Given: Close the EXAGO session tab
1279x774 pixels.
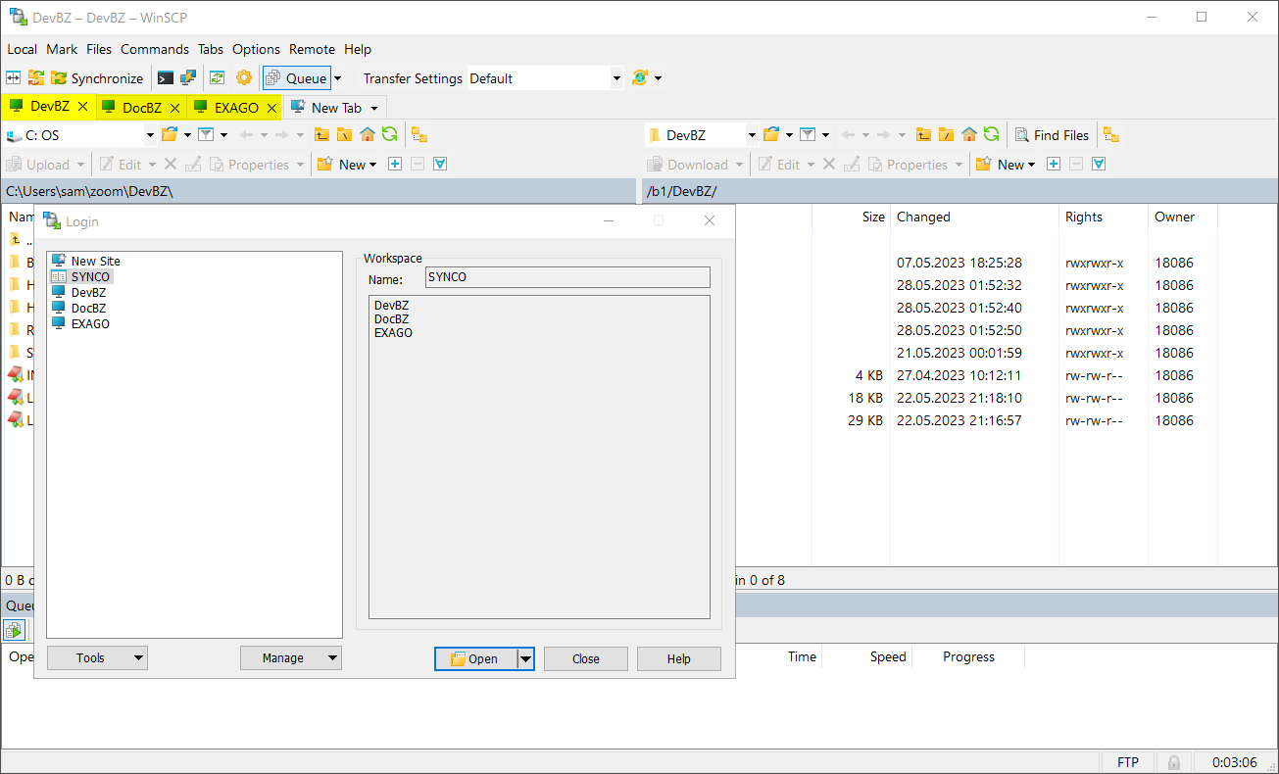Looking at the screenshot, I should pyautogui.click(x=271, y=108).
